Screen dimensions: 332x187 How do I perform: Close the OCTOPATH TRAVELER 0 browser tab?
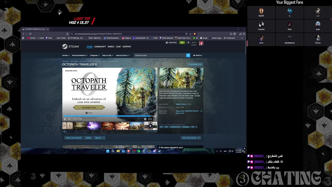47,29
